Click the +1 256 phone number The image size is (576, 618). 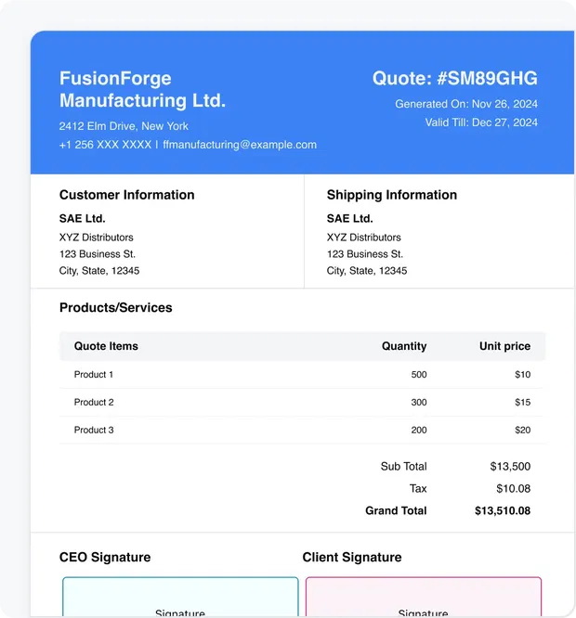(105, 145)
